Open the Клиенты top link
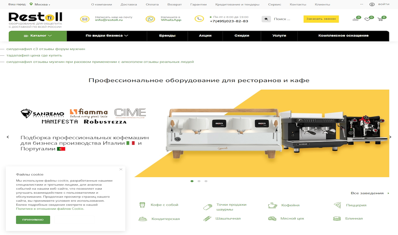398x235 pixels. tap(323, 4)
